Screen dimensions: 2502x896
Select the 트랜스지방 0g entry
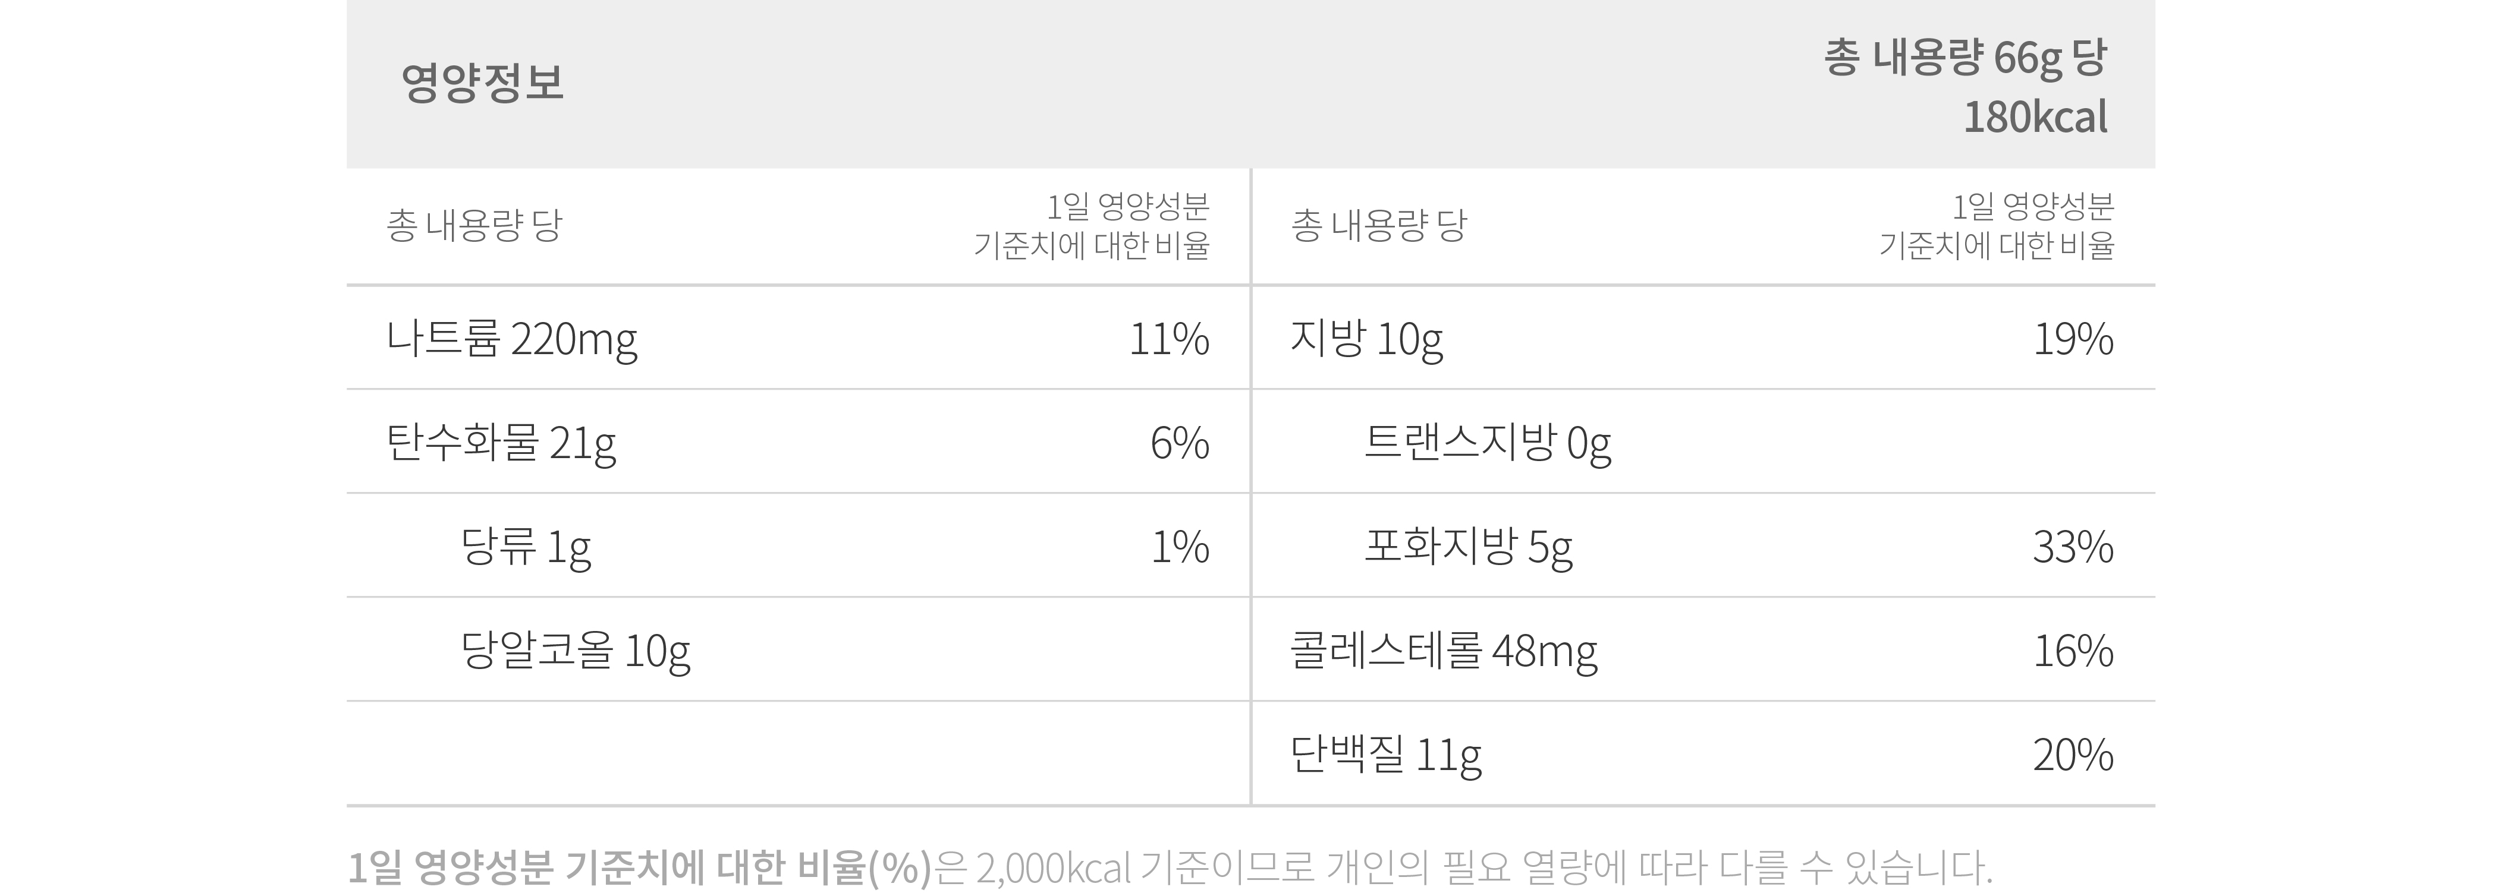tap(1488, 444)
